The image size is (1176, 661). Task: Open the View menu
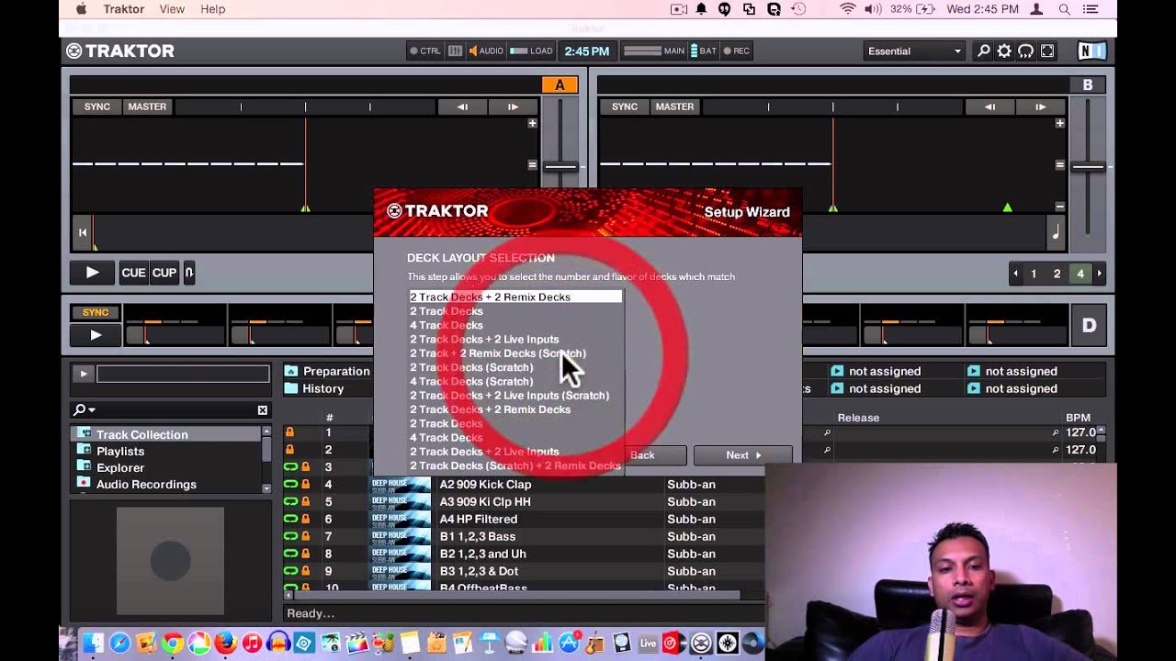click(172, 9)
